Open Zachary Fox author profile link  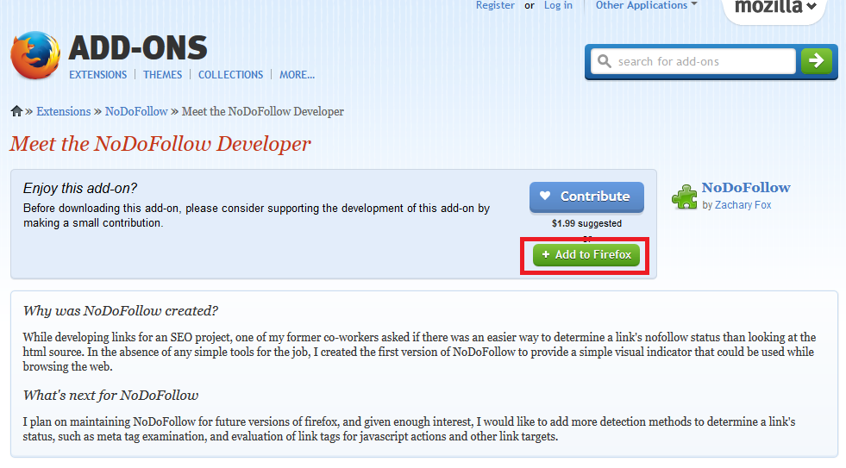pos(743,205)
